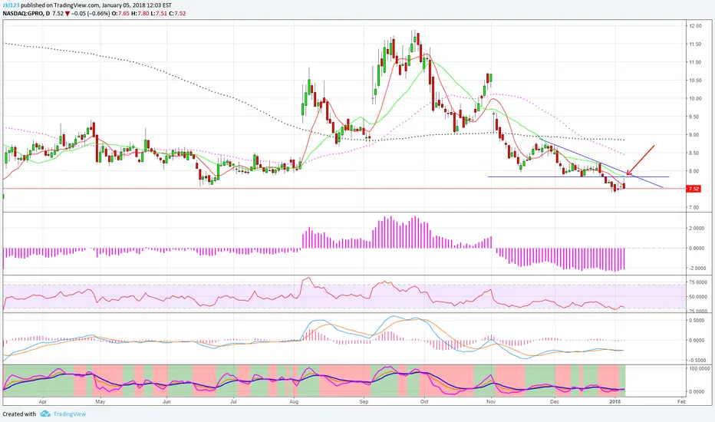The height and width of the screenshot is (422, 715).
Task: Click the 0.5000 MACD scale label
Action: point(697,321)
